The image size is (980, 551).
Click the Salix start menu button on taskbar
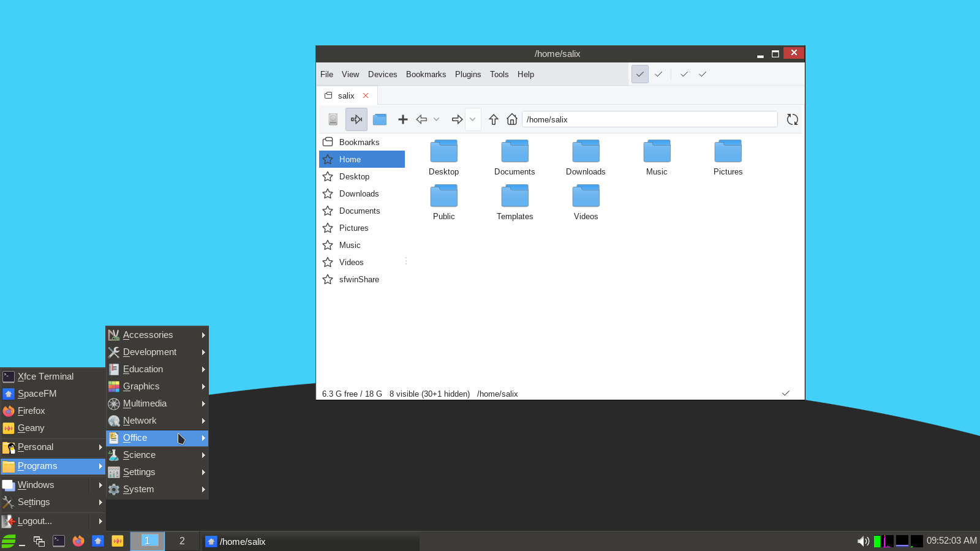pos(9,541)
